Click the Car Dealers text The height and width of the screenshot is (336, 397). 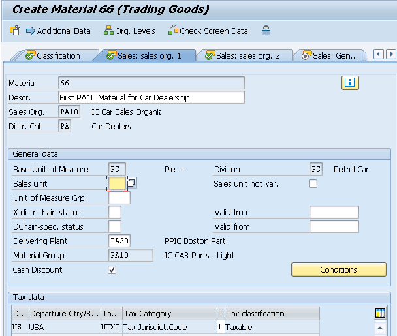pyautogui.click(x=112, y=127)
